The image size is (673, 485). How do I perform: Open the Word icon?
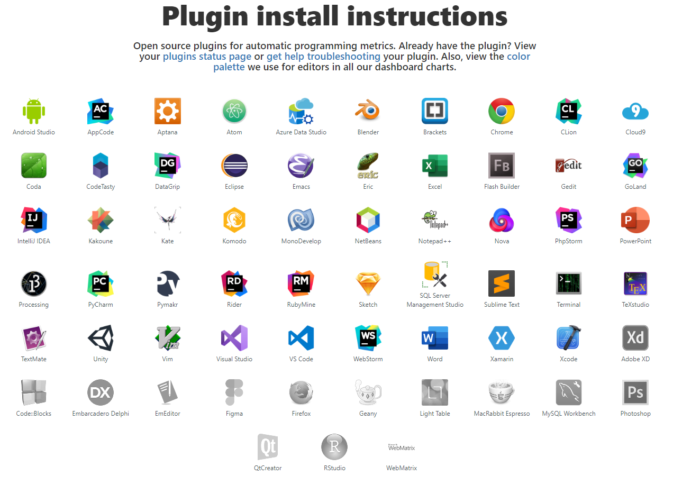point(435,338)
